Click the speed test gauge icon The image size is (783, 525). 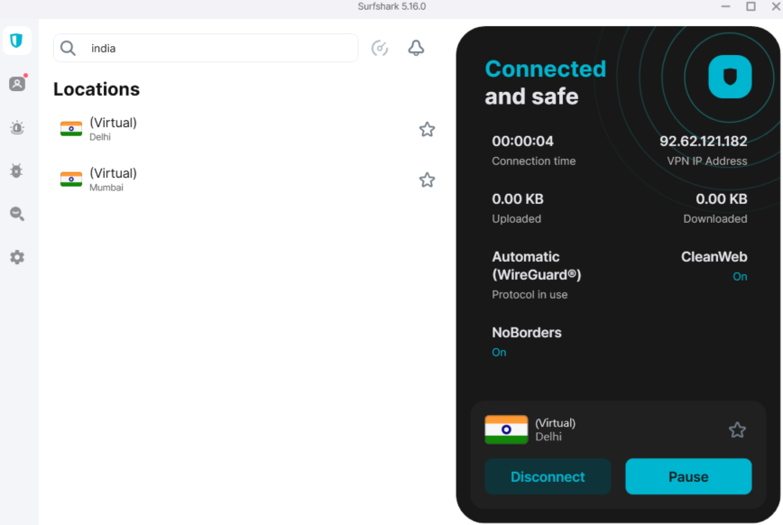[380, 48]
